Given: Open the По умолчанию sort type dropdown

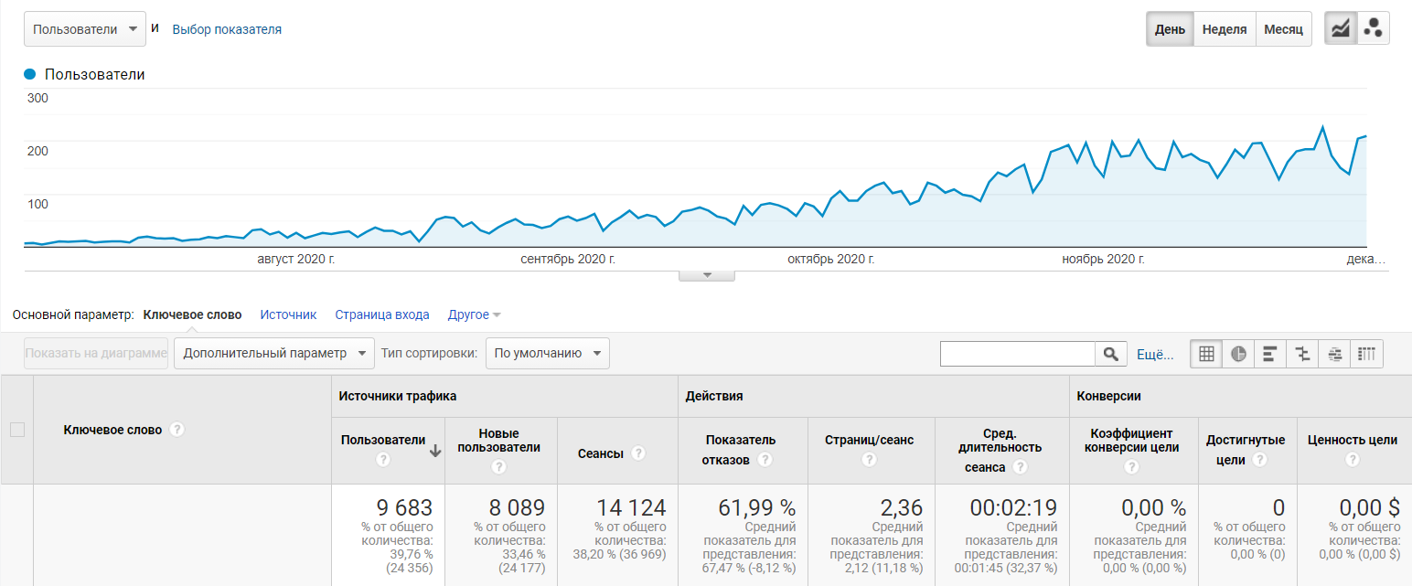Looking at the screenshot, I should (547, 353).
